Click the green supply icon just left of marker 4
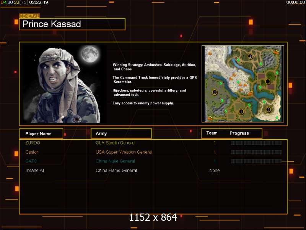Viewport: 306px width, 230px height. click(x=238, y=60)
